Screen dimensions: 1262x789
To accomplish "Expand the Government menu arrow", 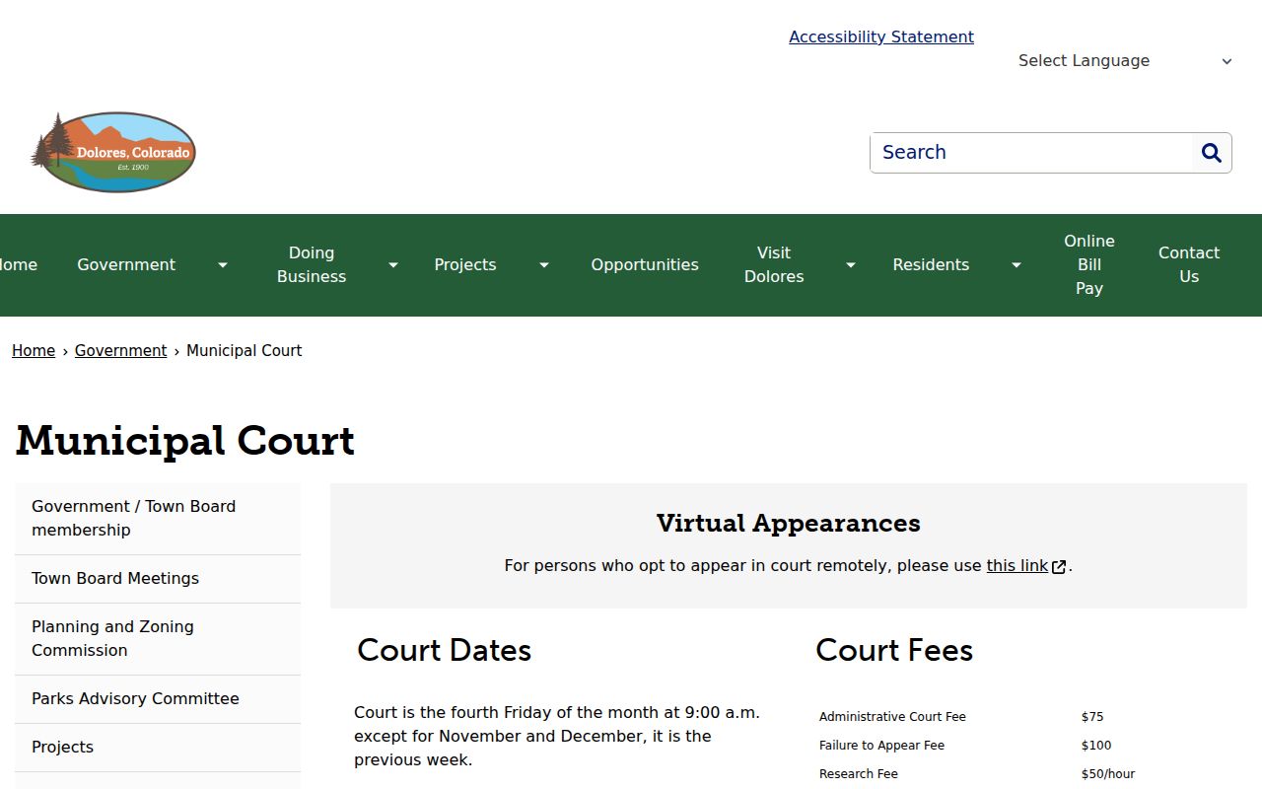I will (x=223, y=265).
